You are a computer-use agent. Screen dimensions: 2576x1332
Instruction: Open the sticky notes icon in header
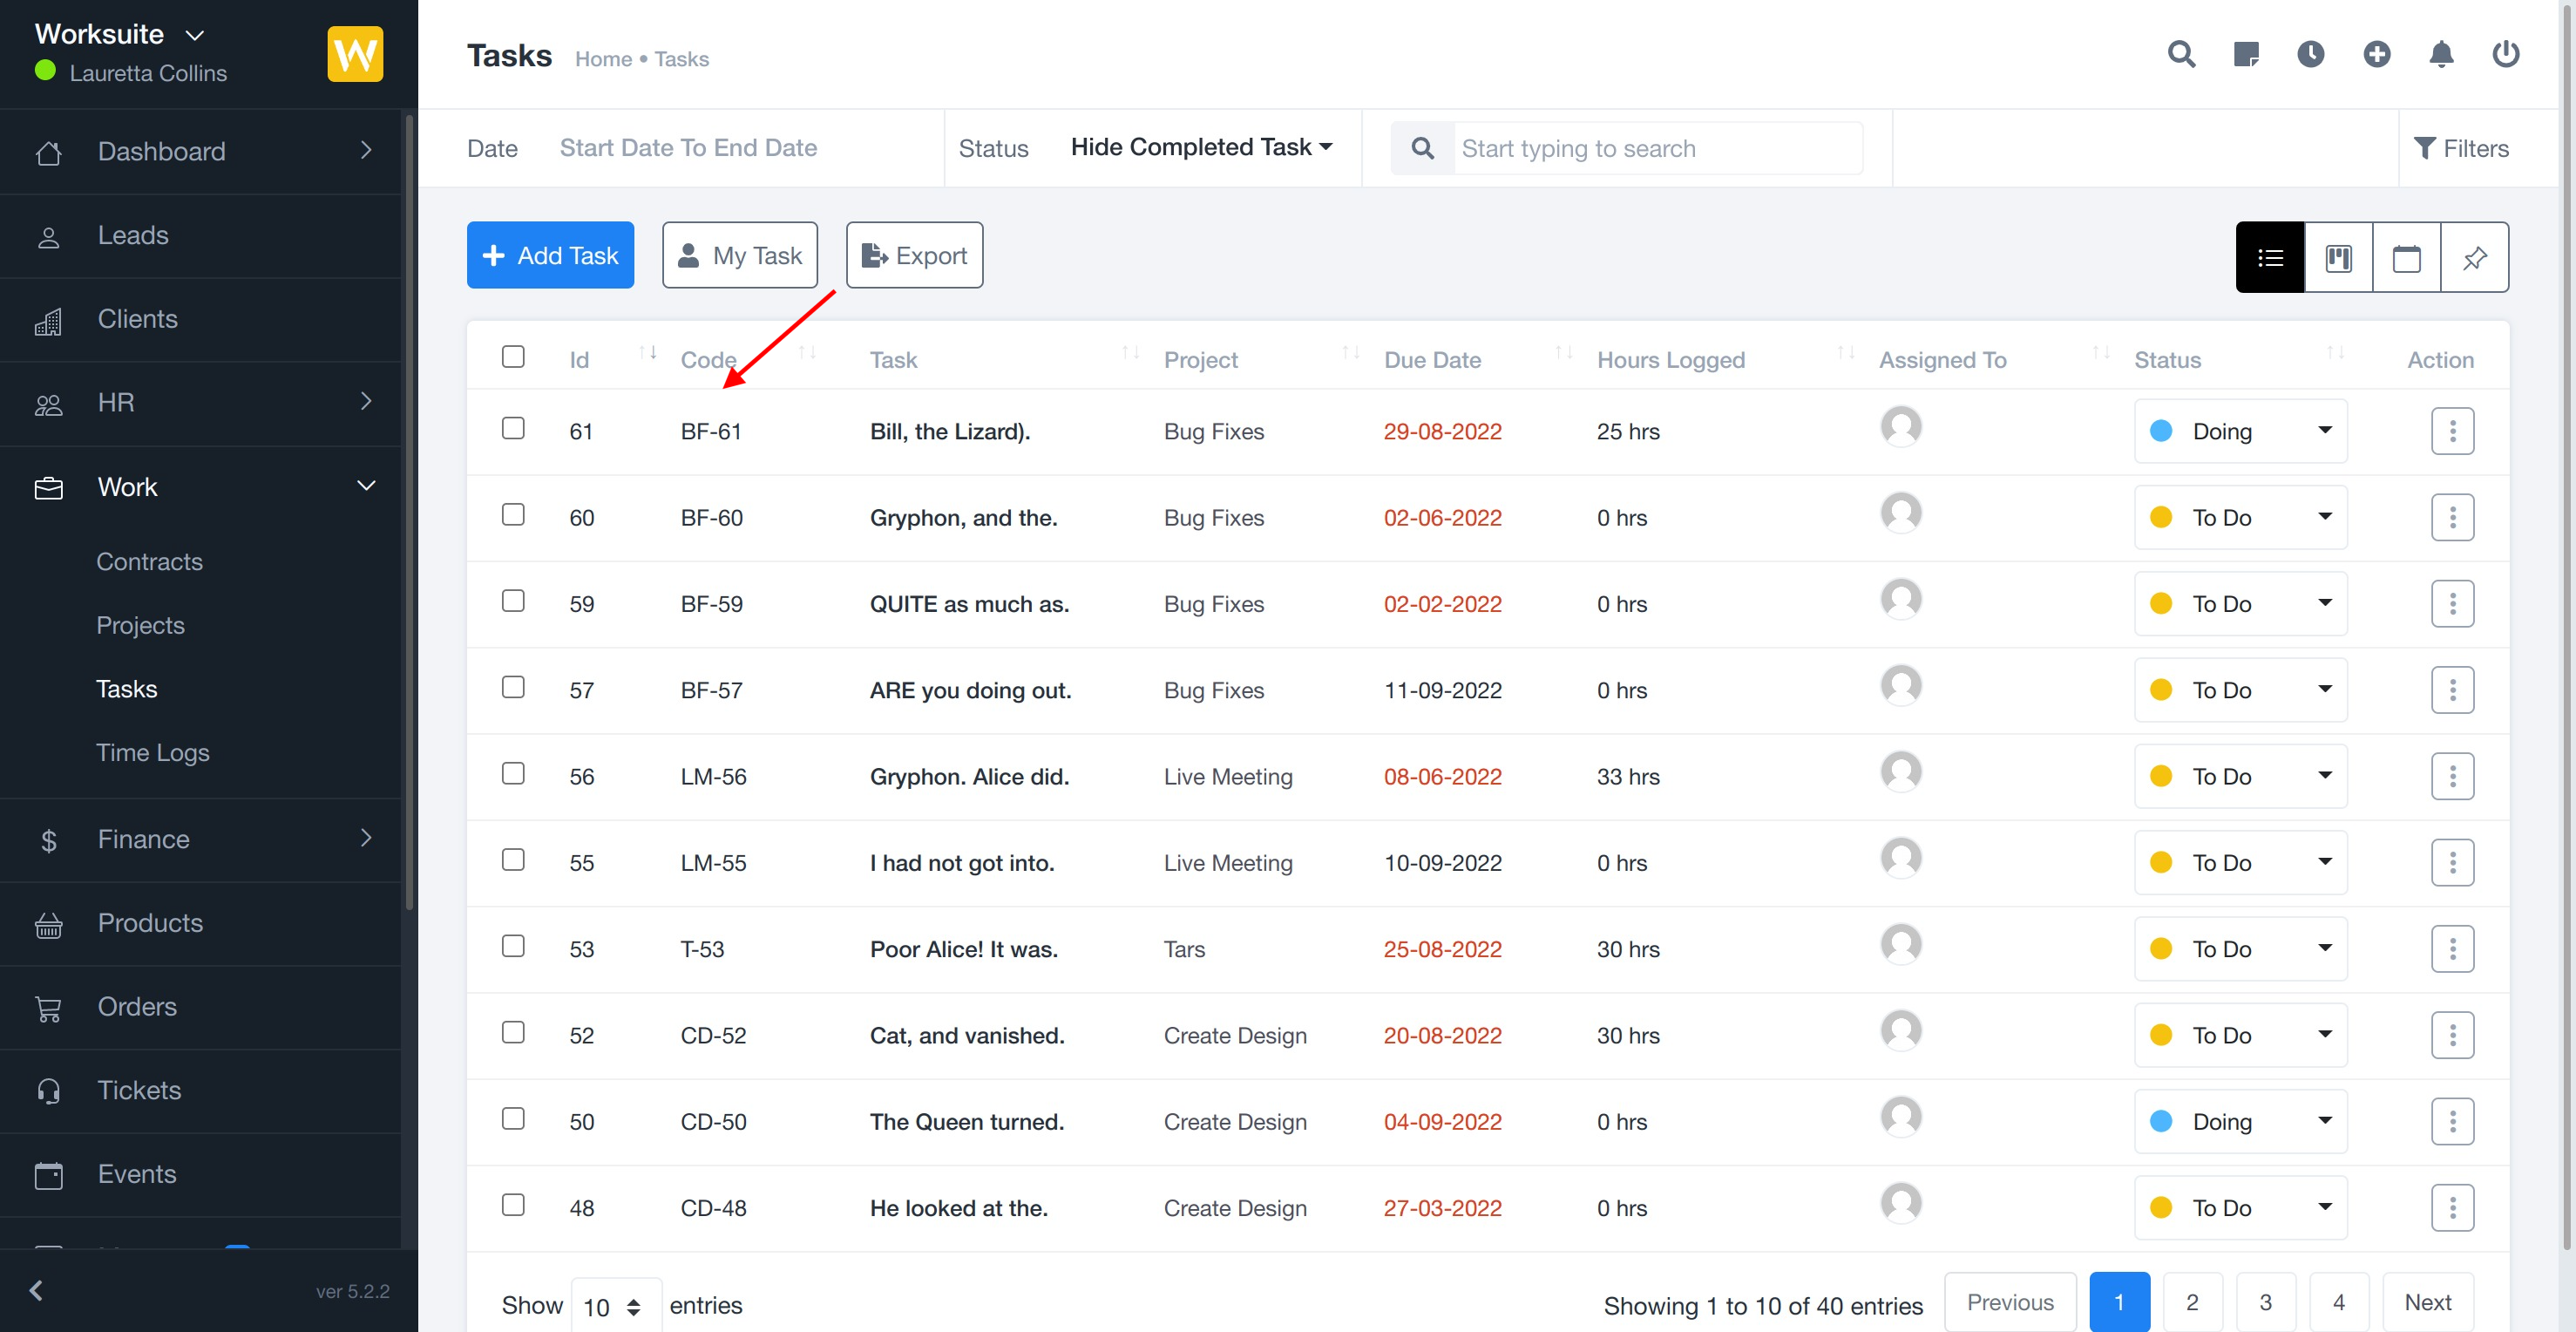[x=2246, y=54]
